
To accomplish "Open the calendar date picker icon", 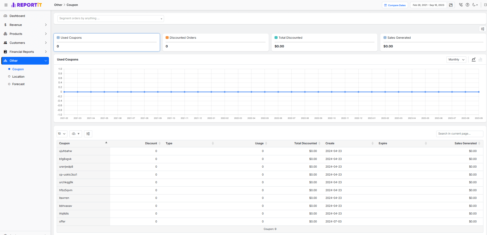I will pyautogui.click(x=451, y=5).
